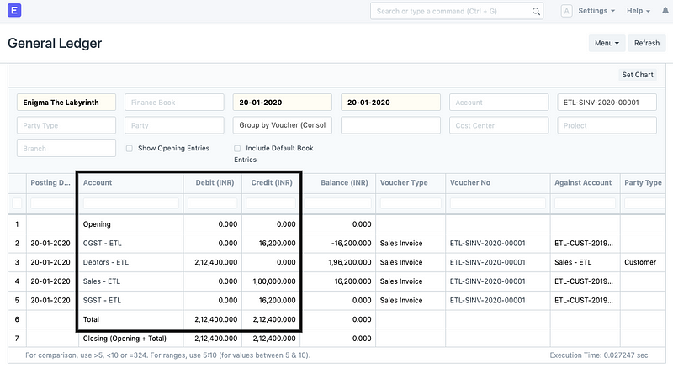Click the Finance Book filter field
Screen dimensions: 673x368
click(174, 103)
